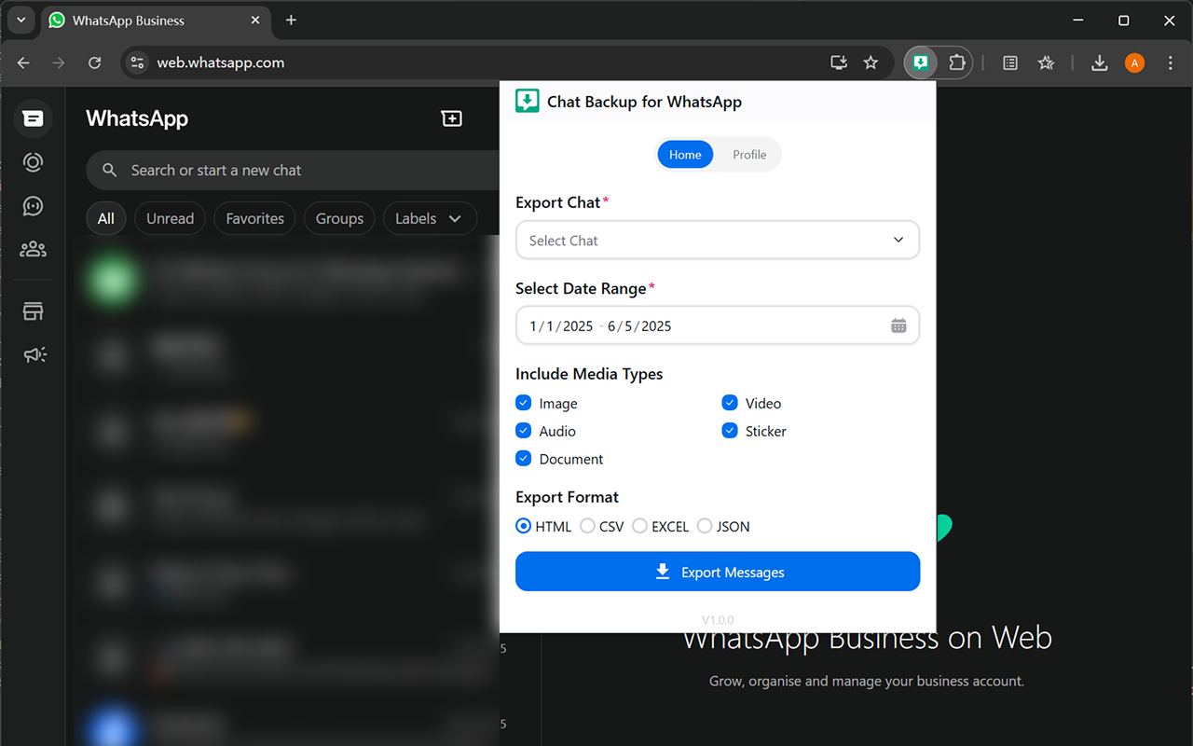Switch to the Profile tab

click(x=748, y=154)
